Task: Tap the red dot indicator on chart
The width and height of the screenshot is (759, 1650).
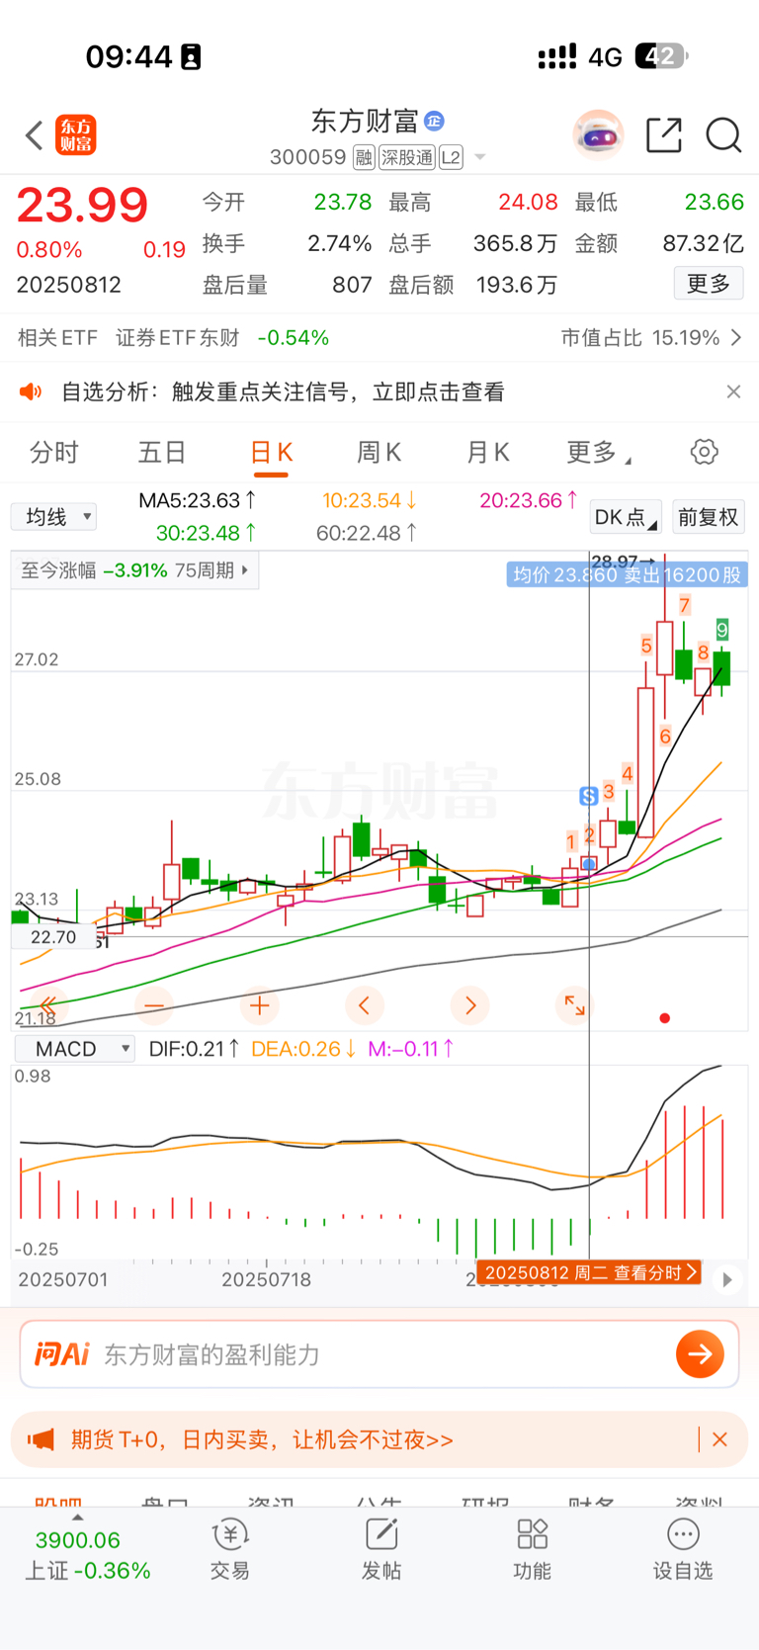Action: (665, 1017)
